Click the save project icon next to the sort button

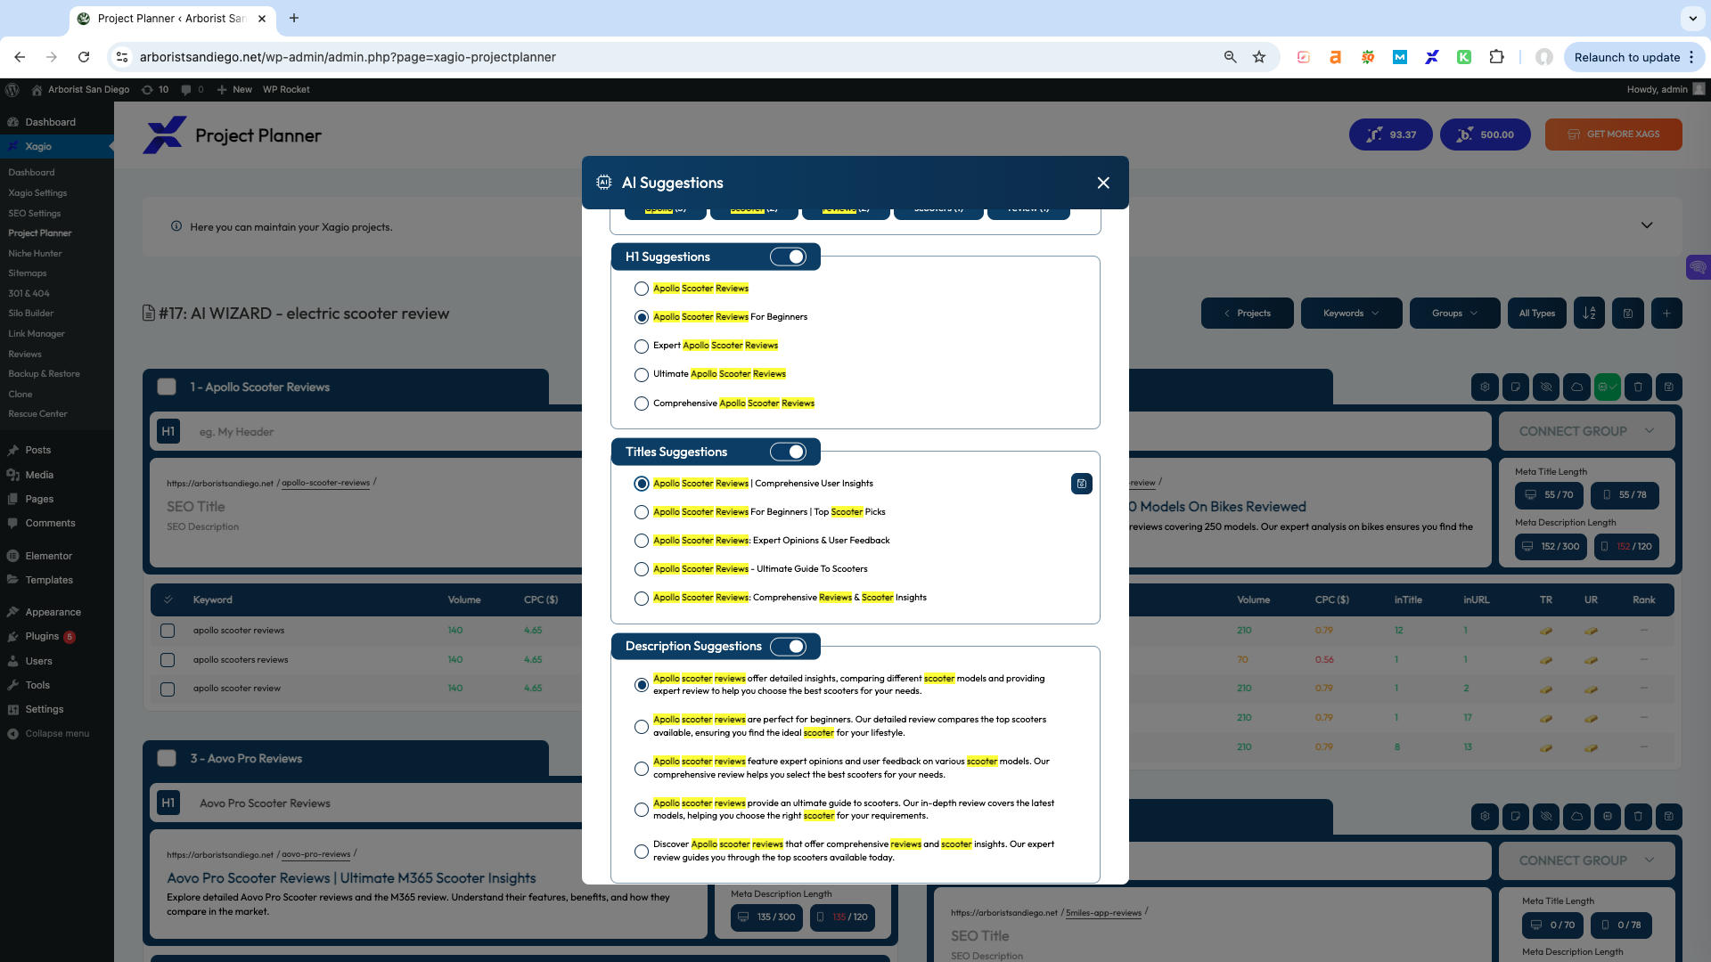1628,314
